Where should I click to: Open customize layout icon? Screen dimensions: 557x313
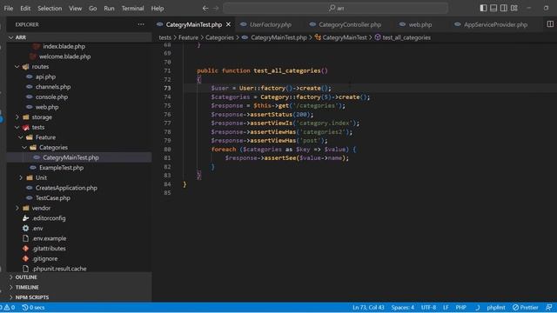tap(514, 8)
